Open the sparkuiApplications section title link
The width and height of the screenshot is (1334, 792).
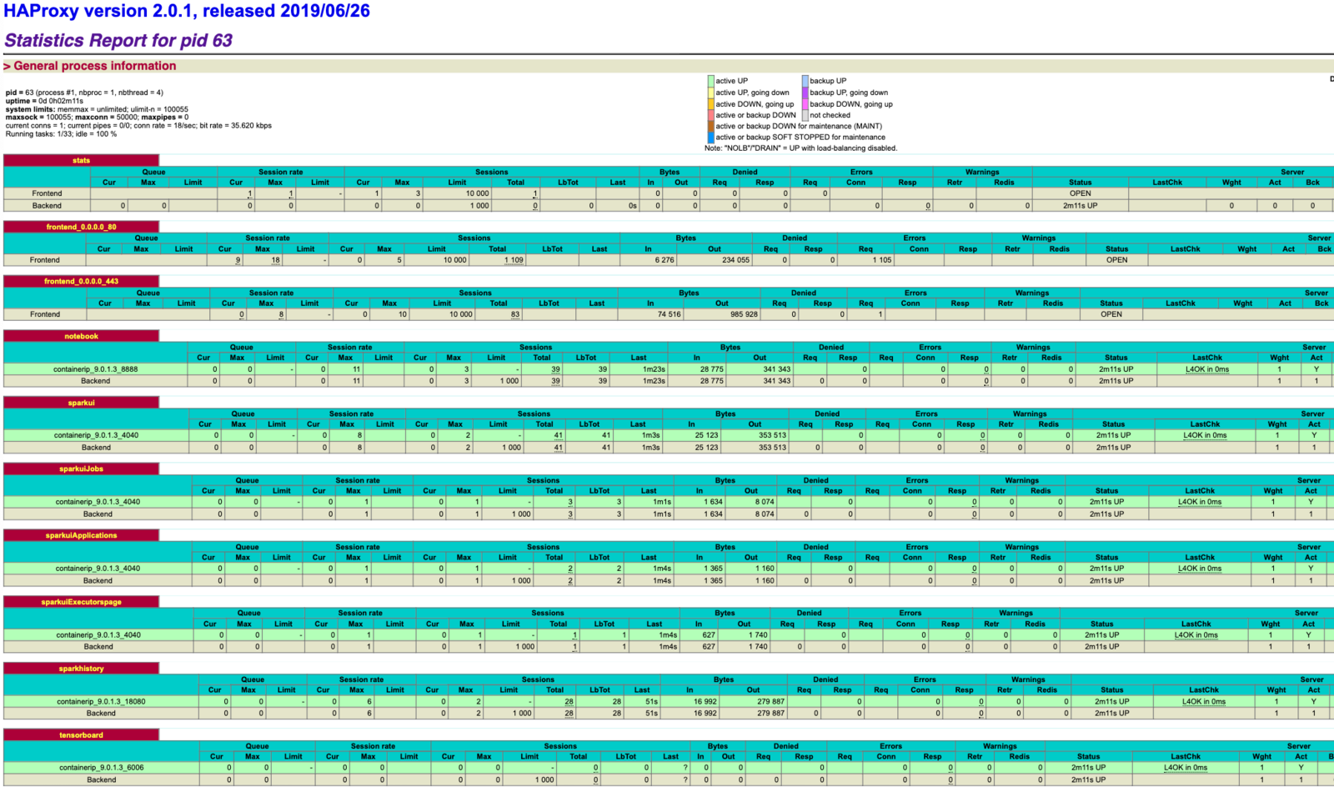pos(81,535)
